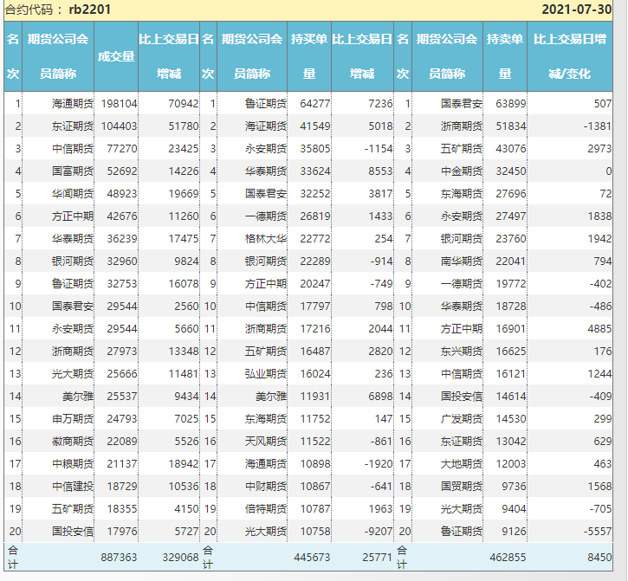
Task: Click long change value -9207
Action: coord(379,532)
